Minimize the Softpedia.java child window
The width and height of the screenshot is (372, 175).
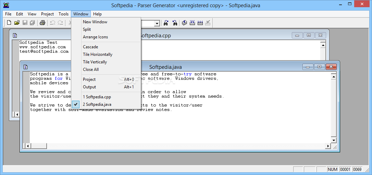point(308,67)
